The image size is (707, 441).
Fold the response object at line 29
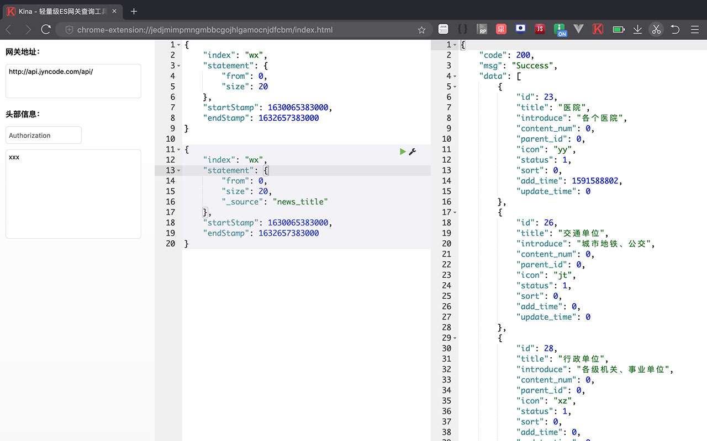tap(455, 338)
